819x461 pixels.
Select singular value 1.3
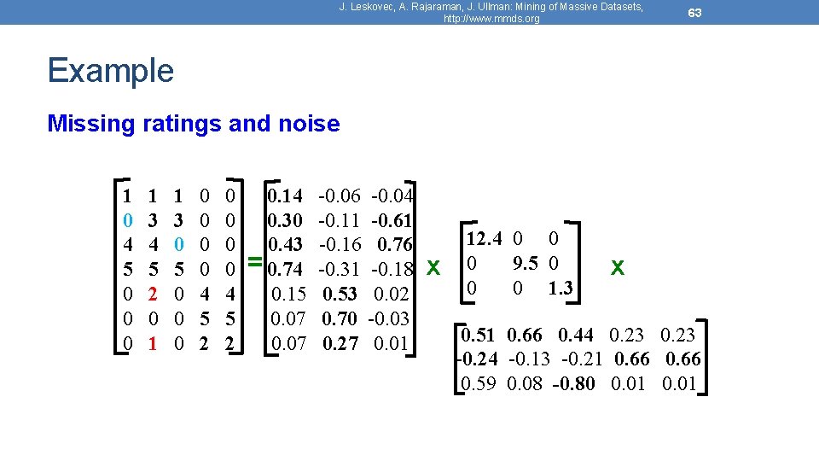pyautogui.click(x=561, y=288)
